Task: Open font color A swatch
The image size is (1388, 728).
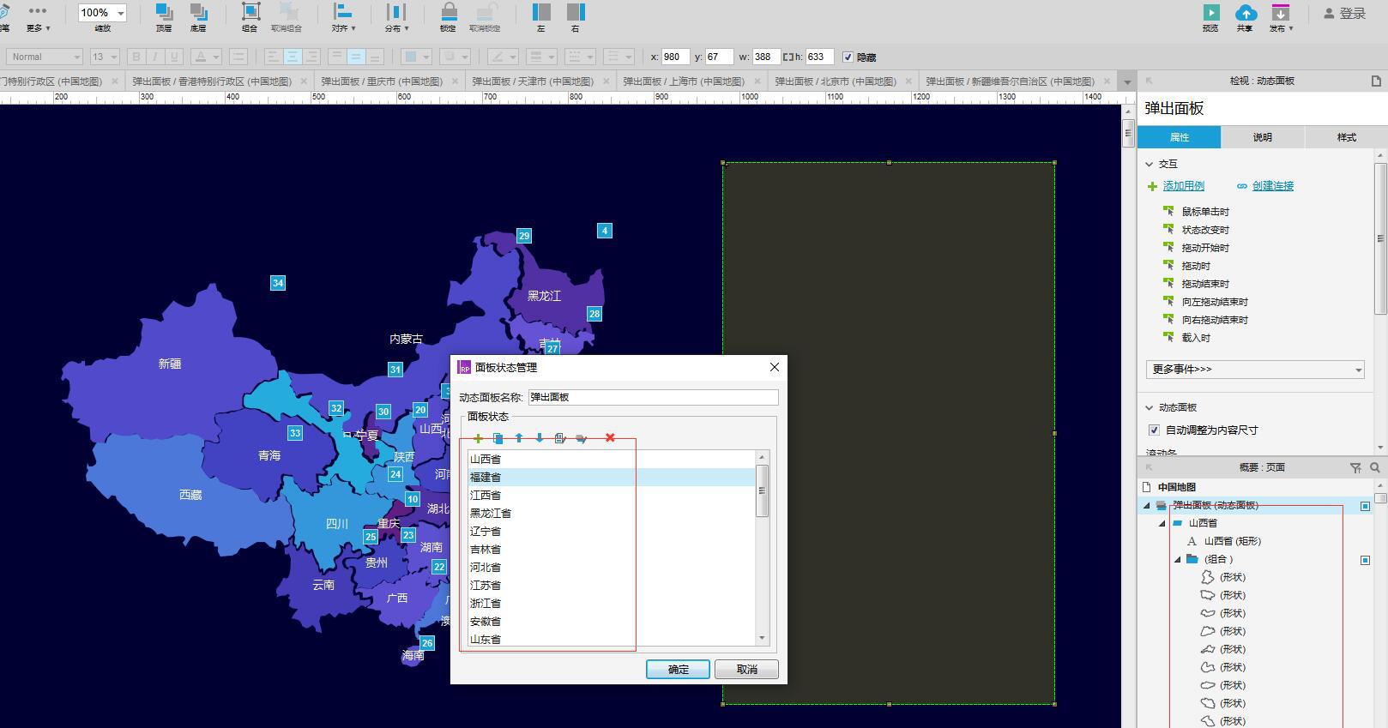Action: 206,57
